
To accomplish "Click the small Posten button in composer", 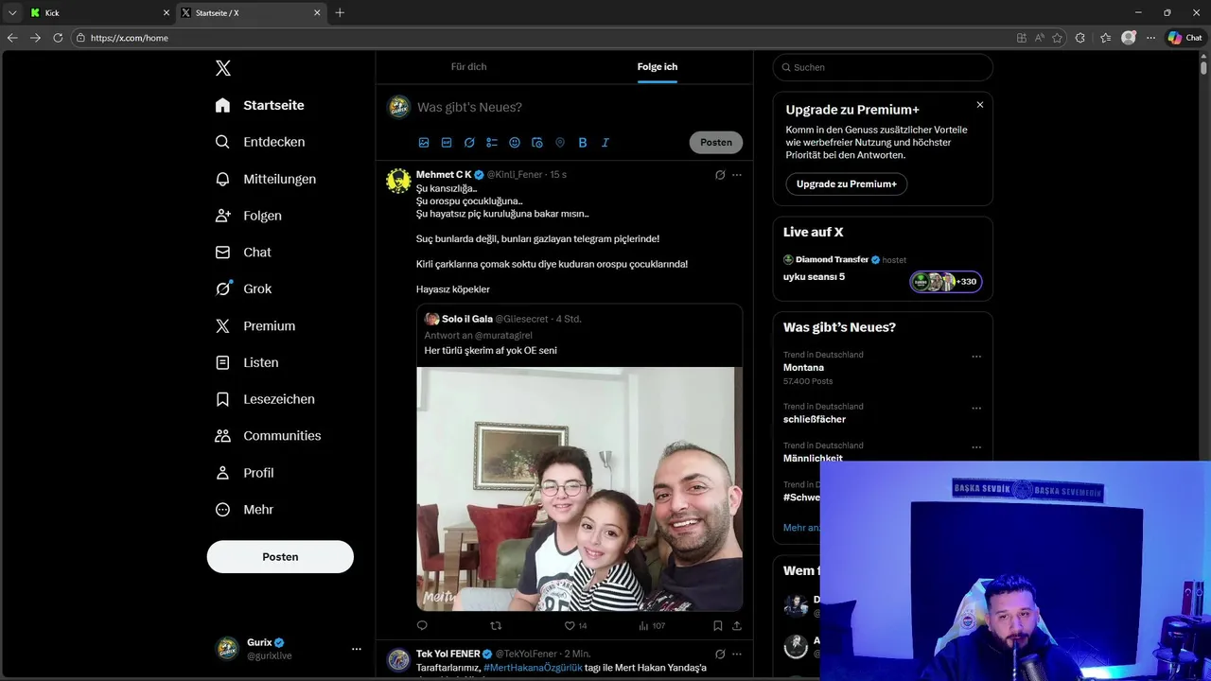I will (716, 143).
